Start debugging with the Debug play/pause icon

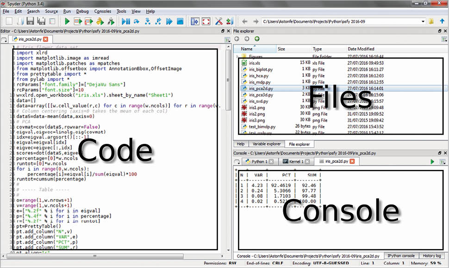[x=125, y=21]
